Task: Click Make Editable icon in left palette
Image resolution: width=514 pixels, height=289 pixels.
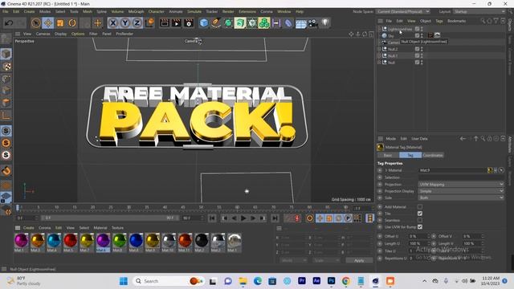Action: pos(6,39)
